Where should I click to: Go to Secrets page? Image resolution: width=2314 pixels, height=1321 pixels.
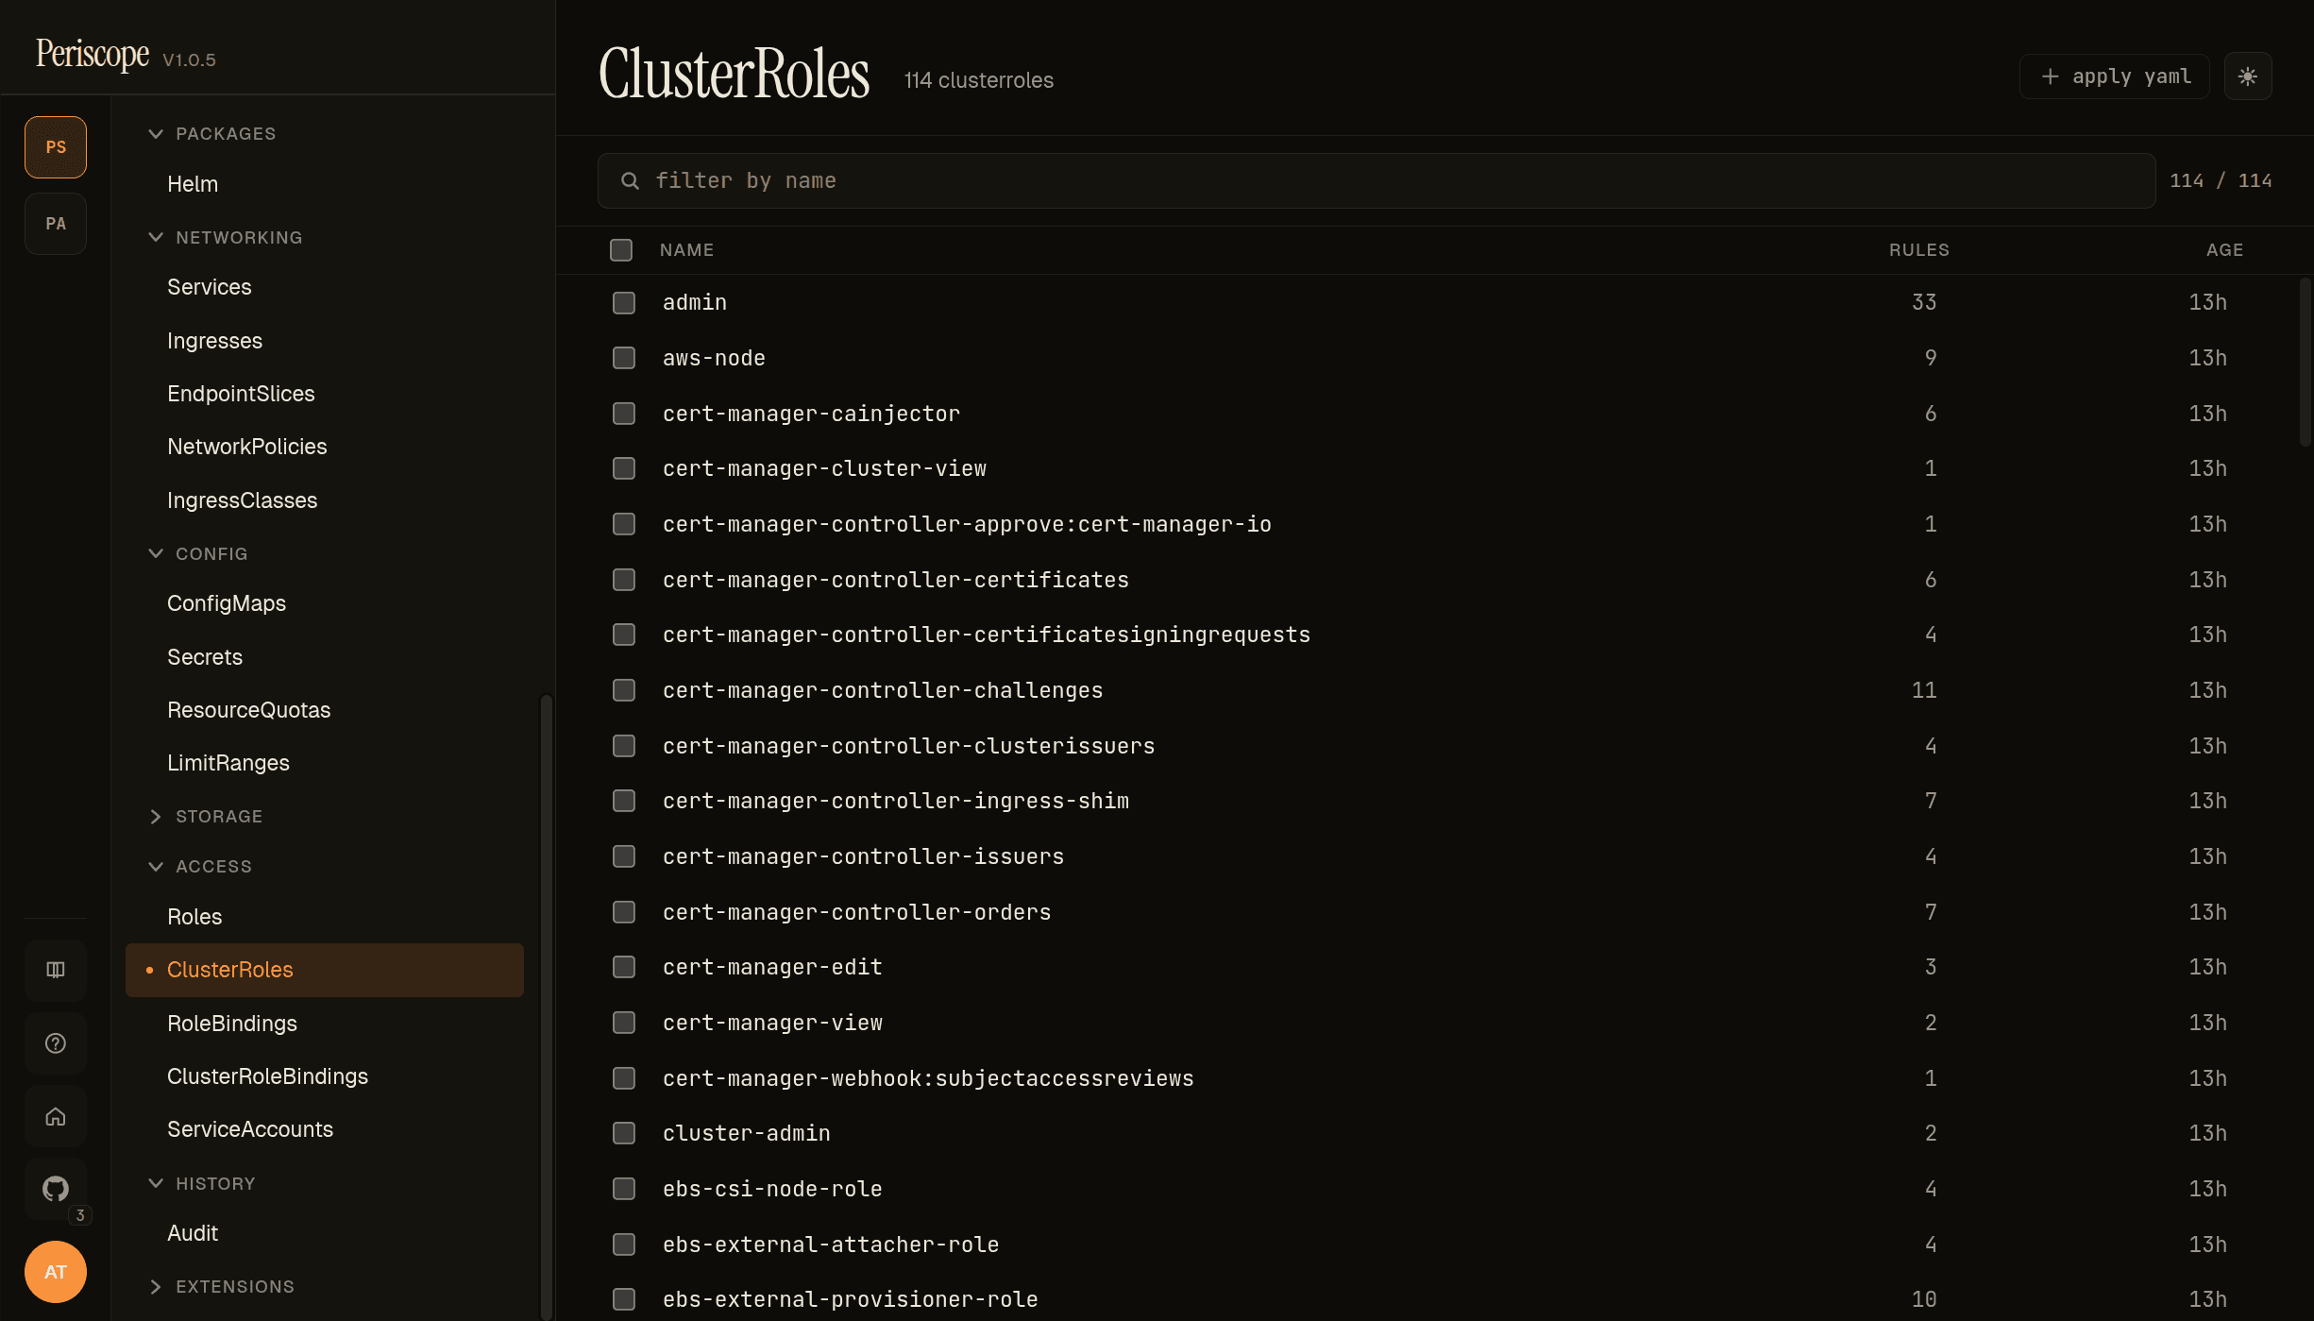pyautogui.click(x=325, y=657)
